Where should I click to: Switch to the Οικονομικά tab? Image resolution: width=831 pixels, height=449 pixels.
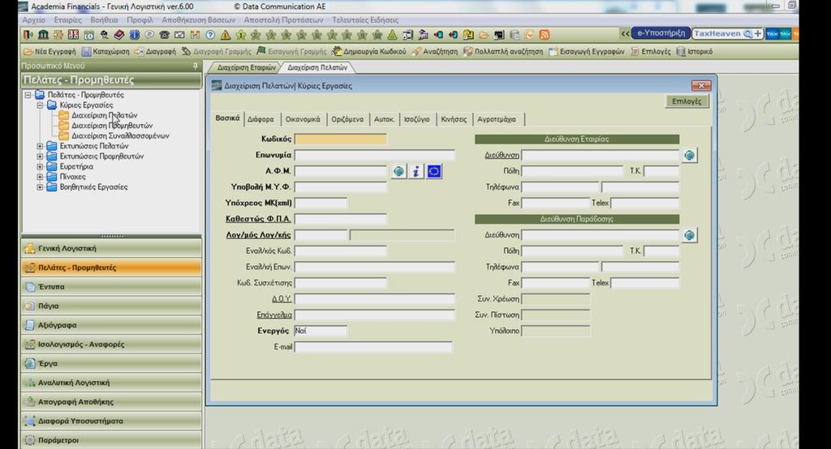coord(303,119)
